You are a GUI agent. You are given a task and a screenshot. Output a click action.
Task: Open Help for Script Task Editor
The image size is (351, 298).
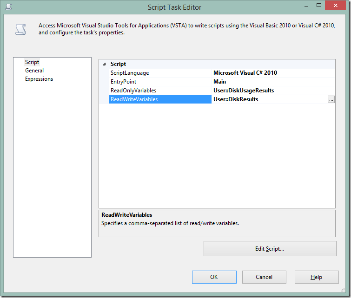pos(317,277)
